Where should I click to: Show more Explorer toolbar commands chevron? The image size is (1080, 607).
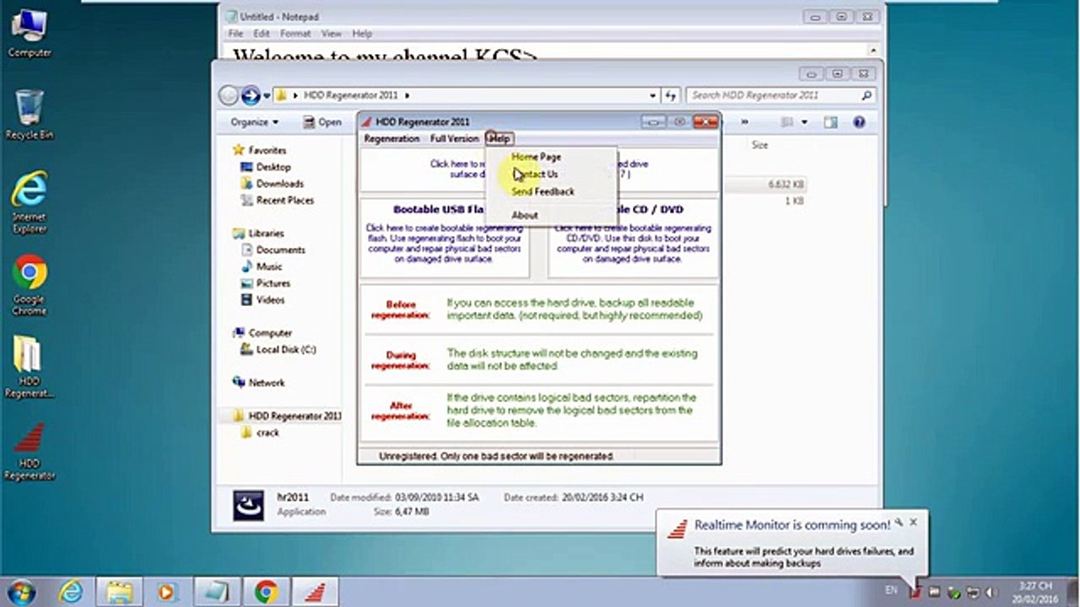744,122
